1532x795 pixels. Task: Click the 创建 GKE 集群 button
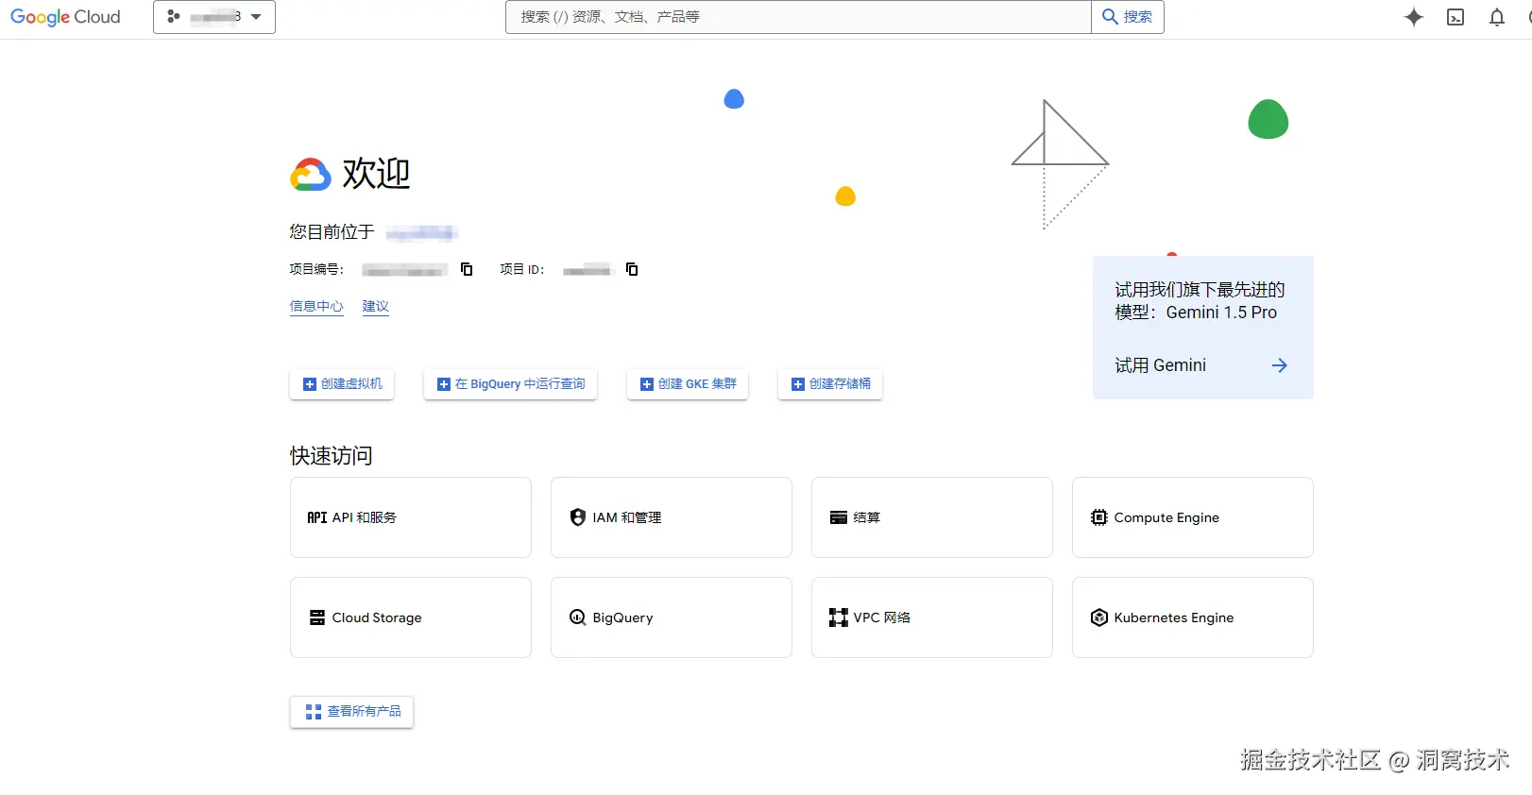click(x=688, y=384)
